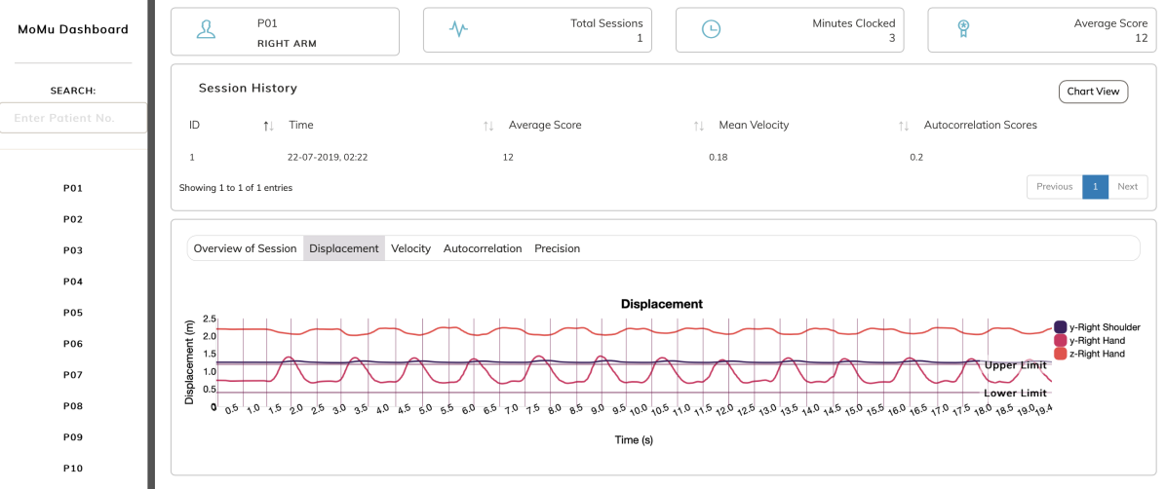Sort the table by ID column arrows

269,126
